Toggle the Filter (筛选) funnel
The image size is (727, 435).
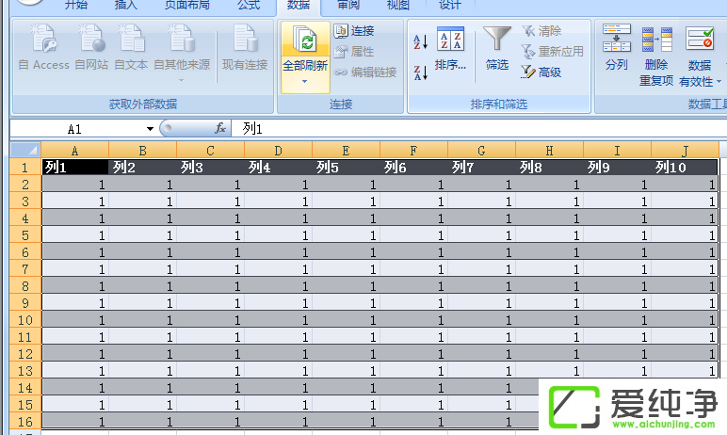tap(496, 49)
